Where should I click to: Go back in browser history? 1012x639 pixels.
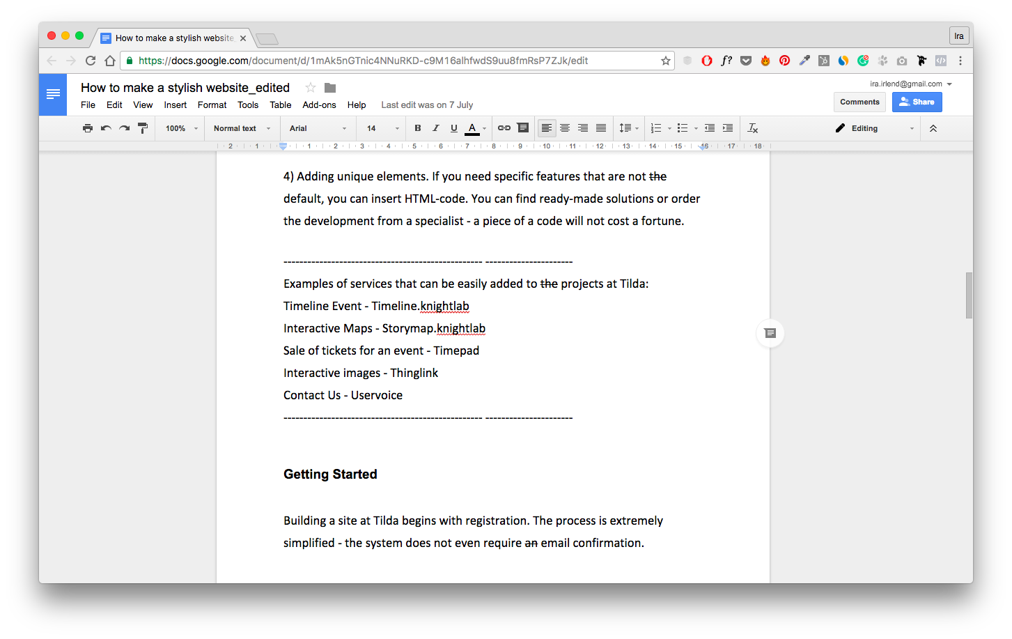[x=52, y=61]
